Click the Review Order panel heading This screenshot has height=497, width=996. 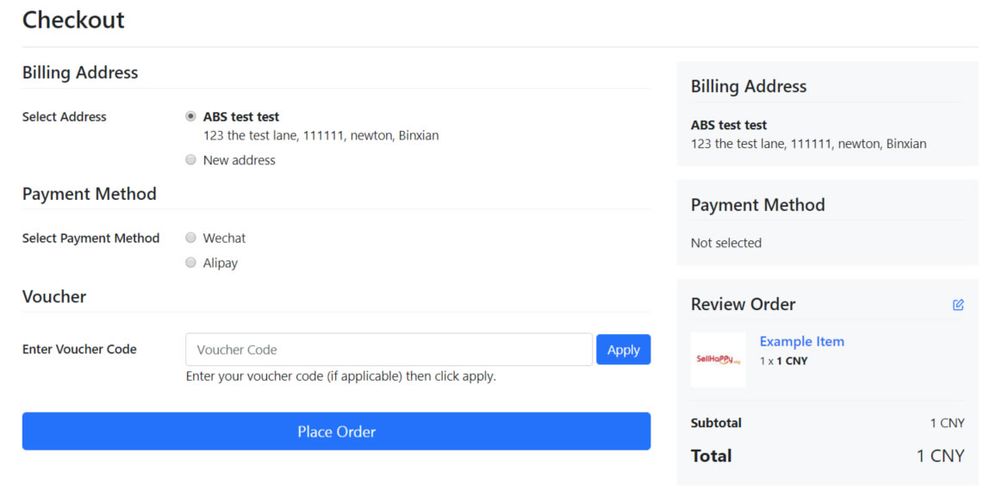coord(743,304)
